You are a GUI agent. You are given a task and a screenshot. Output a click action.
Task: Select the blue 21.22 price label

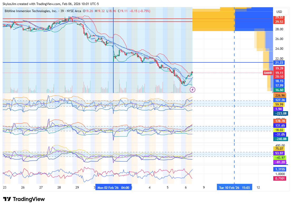[x=279, y=63]
